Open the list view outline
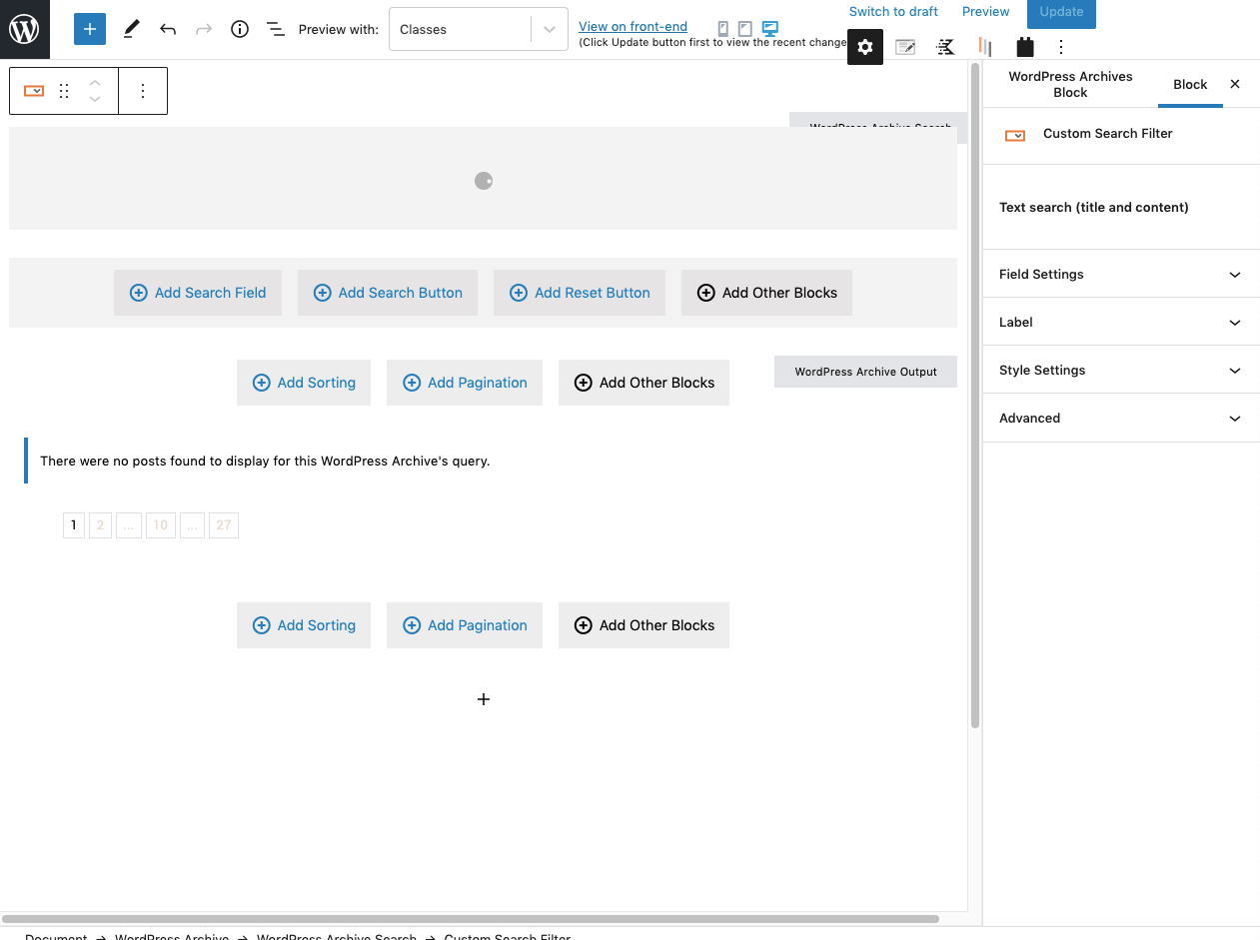This screenshot has width=1260, height=940. (276, 29)
